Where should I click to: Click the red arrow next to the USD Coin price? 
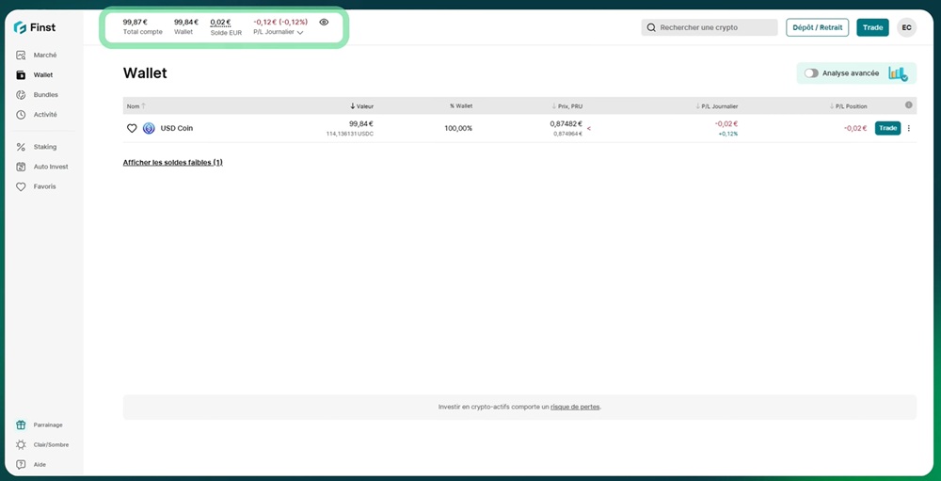point(589,129)
